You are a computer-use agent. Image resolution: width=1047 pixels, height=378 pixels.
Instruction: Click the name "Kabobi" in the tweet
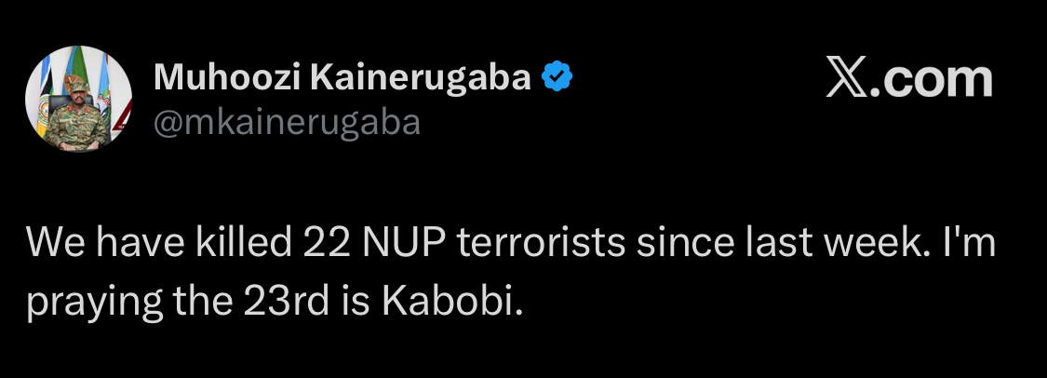[x=463, y=303]
